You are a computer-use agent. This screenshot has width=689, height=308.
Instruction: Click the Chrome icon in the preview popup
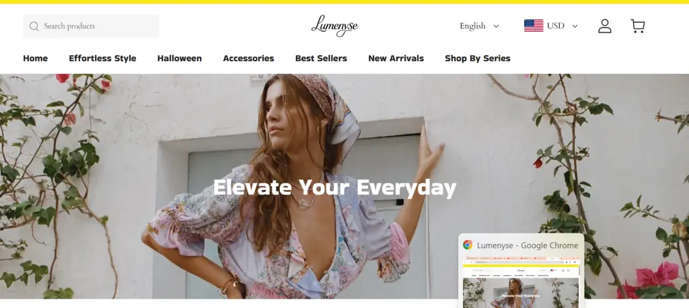tap(468, 245)
